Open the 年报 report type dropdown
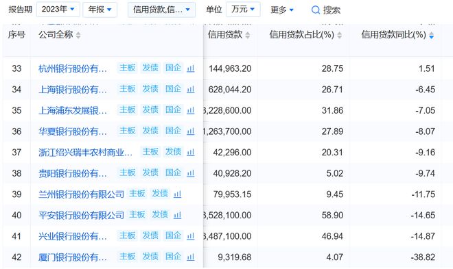 coord(100,10)
